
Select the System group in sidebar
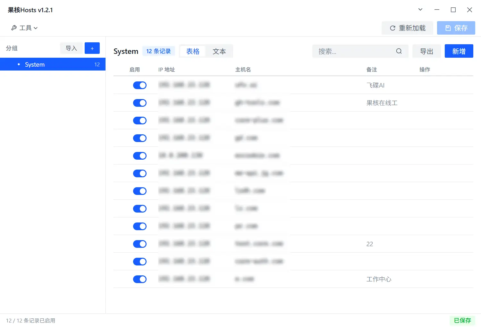coord(53,64)
